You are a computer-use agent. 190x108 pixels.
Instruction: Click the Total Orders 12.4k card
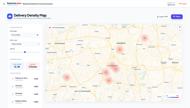pos(17,66)
